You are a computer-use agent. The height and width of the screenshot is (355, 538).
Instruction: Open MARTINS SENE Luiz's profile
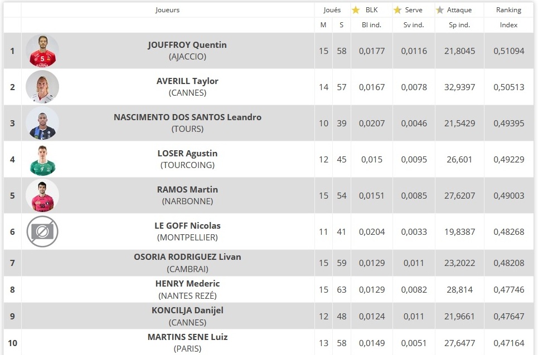pos(187,337)
